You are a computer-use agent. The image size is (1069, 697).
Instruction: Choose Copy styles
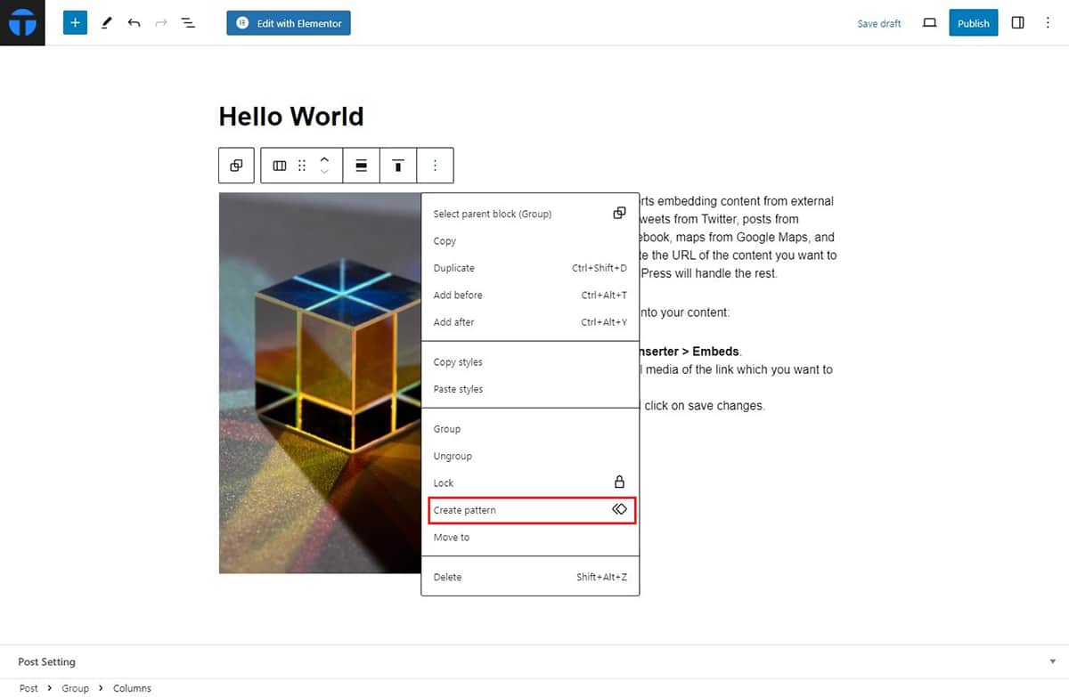coord(530,362)
